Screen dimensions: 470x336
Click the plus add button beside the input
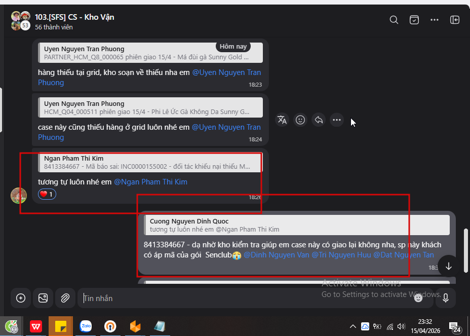21,298
